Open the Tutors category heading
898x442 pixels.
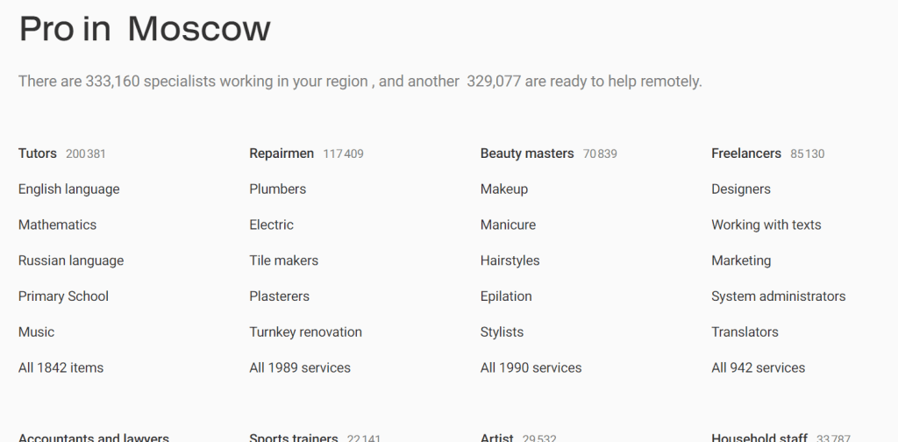click(38, 153)
